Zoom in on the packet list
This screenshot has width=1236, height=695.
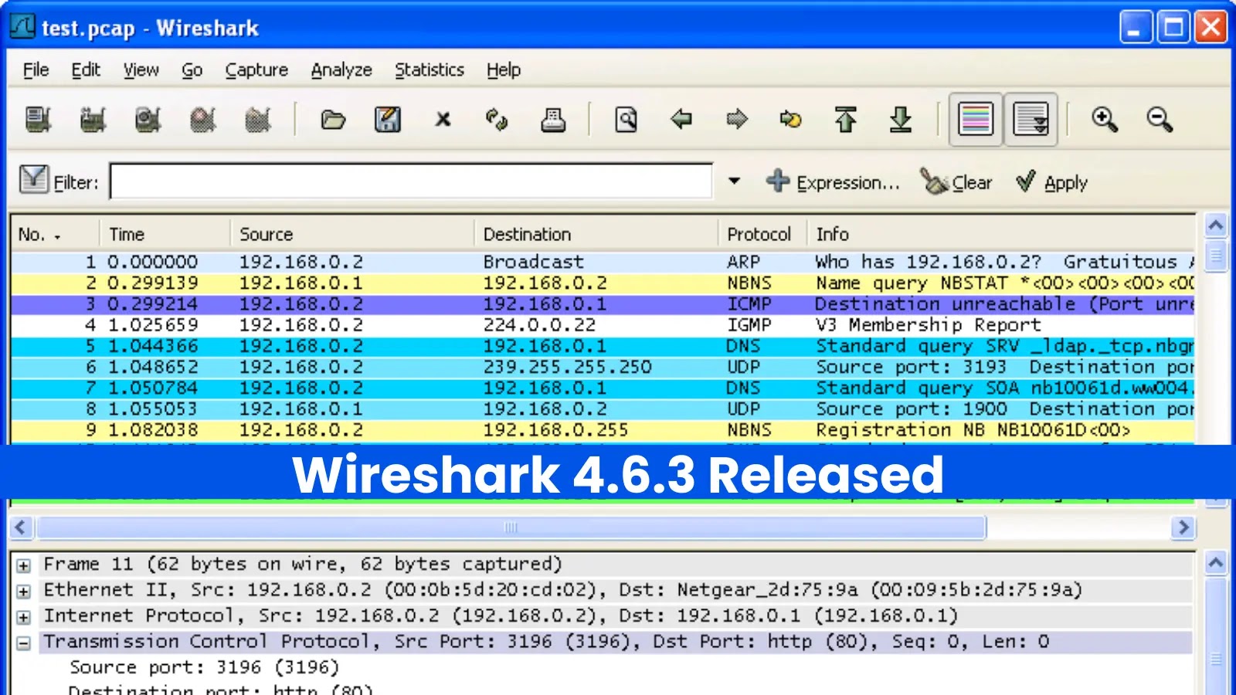point(1105,120)
